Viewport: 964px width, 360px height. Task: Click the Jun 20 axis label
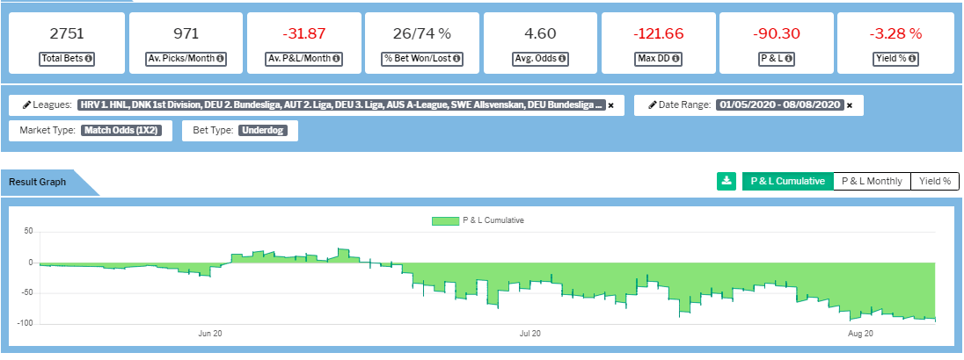click(210, 334)
